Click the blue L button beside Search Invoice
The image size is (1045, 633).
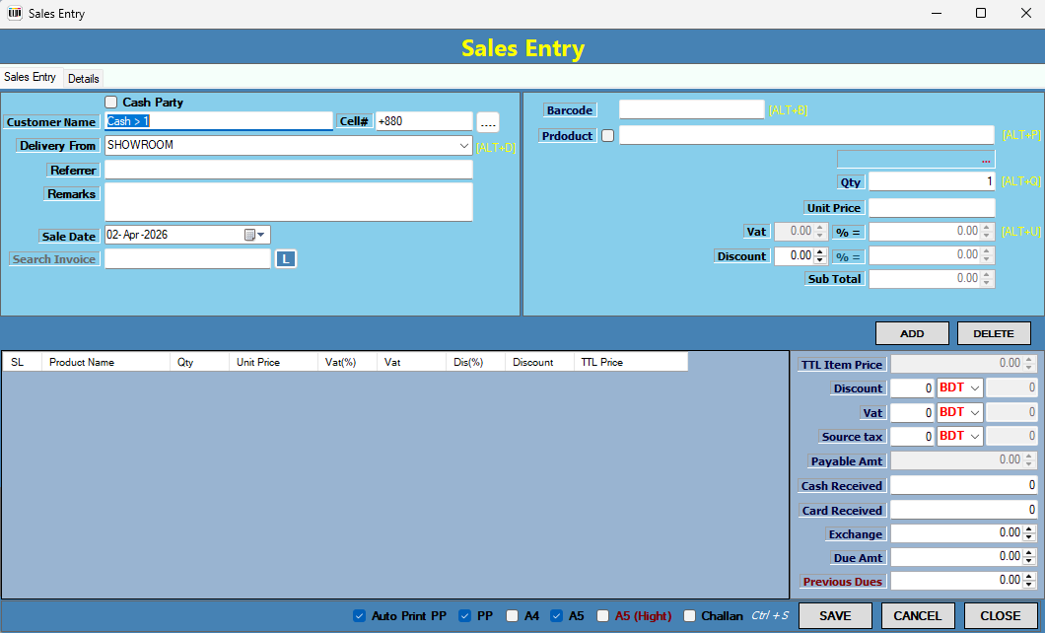(285, 259)
